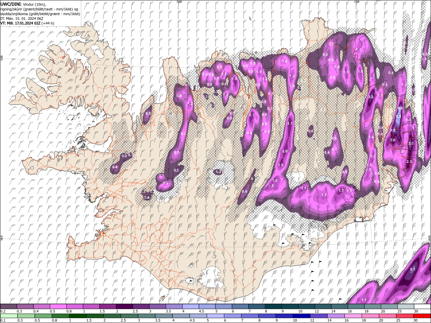Click upper legend swatch between 4 and 4.5
The image size is (431, 323).
(190, 307)
